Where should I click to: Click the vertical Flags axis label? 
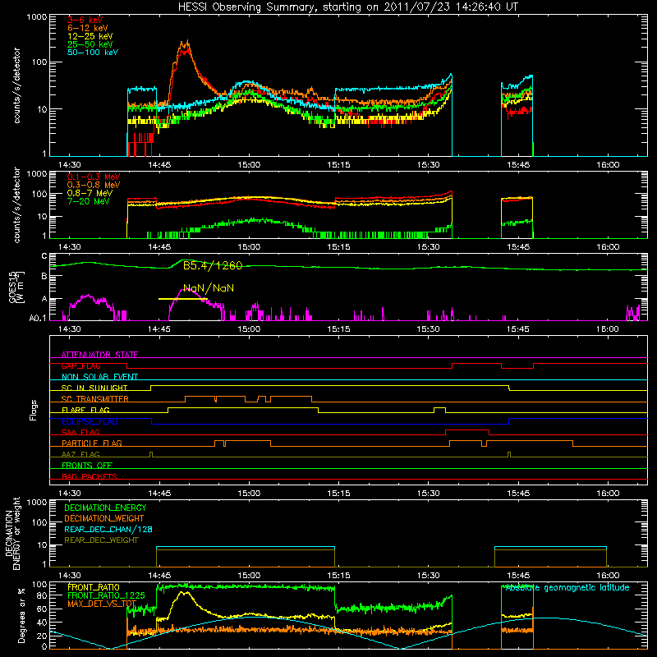(x=33, y=410)
